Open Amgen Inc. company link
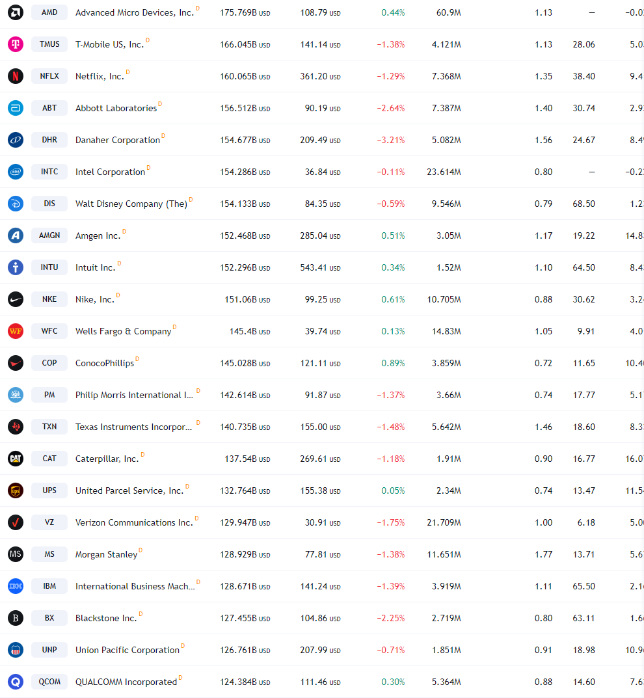The height and width of the screenshot is (698, 644). point(98,235)
